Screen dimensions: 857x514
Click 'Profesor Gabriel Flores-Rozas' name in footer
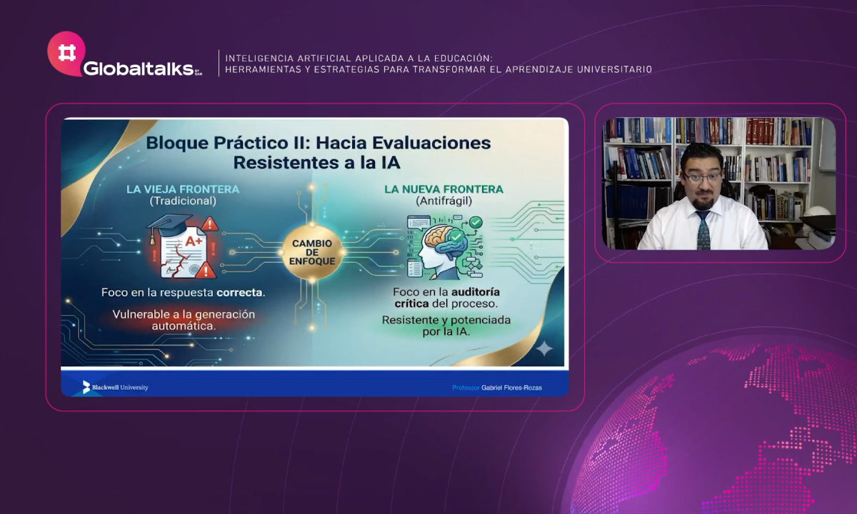pos(497,388)
